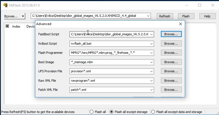Click the 'Advanced' dialog title

click(x=44, y=24)
